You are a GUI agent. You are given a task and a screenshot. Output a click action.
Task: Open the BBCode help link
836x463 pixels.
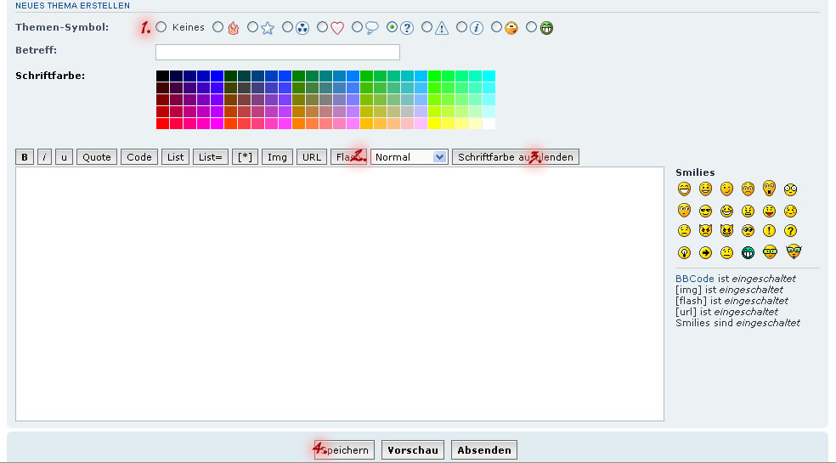point(695,279)
